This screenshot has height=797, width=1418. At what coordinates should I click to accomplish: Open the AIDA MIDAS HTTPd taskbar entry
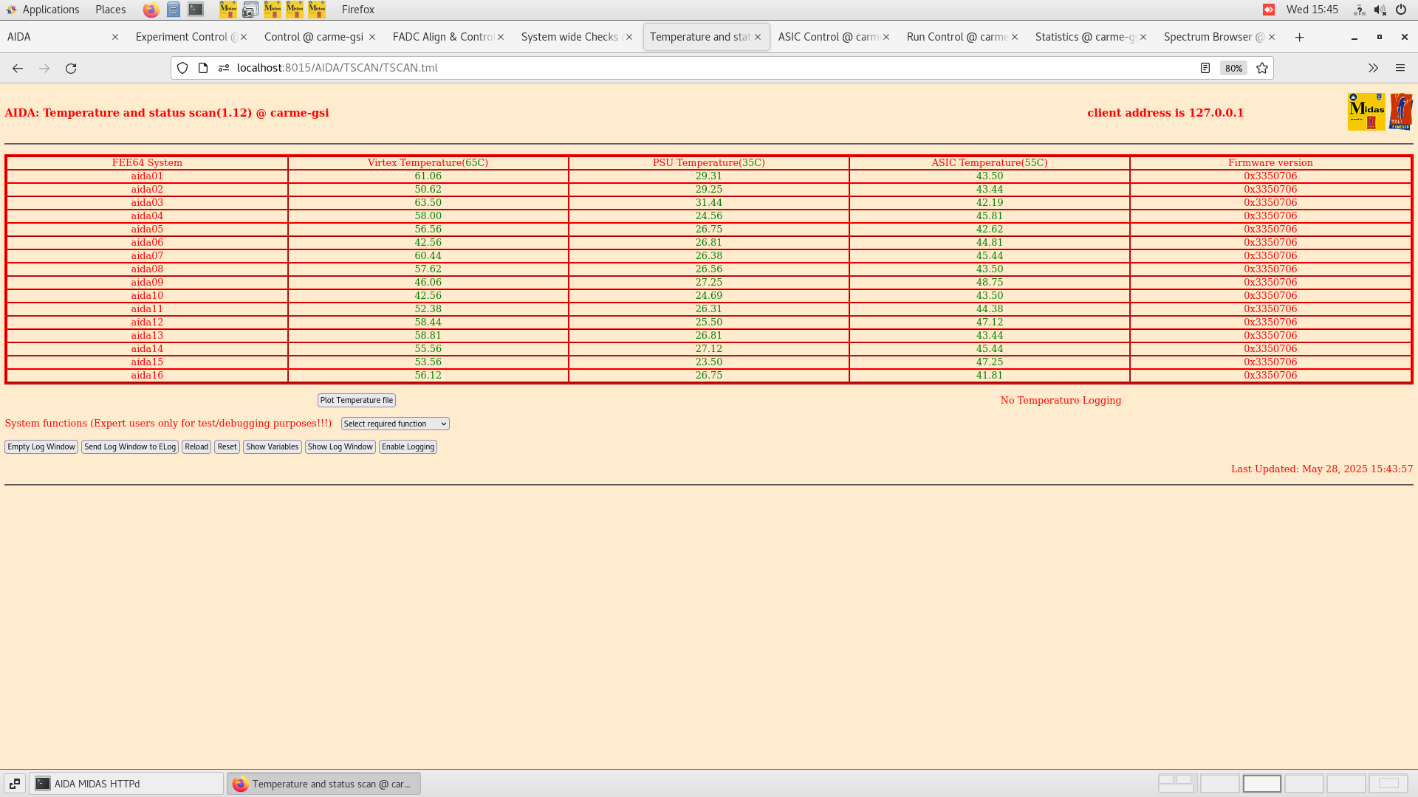[x=126, y=783]
